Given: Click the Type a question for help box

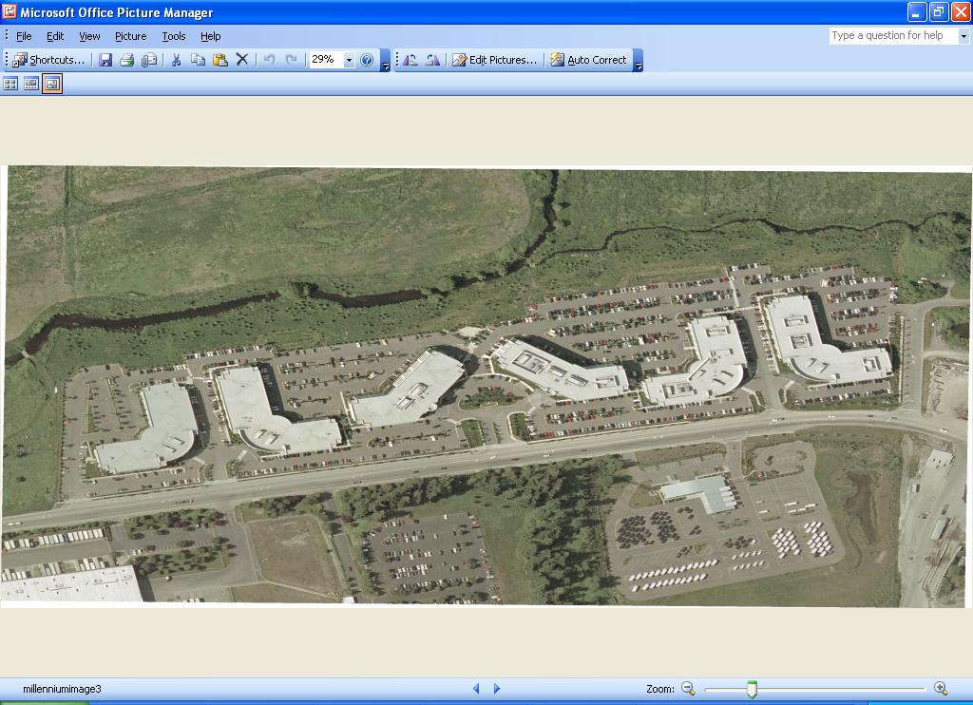Looking at the screenshot, I should point(893,36).
